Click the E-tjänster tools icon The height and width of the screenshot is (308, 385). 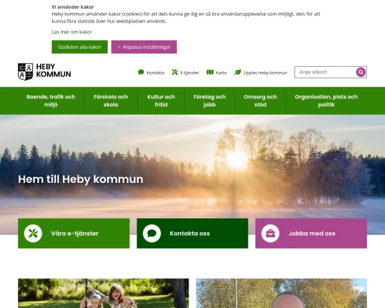click(175, 73)
